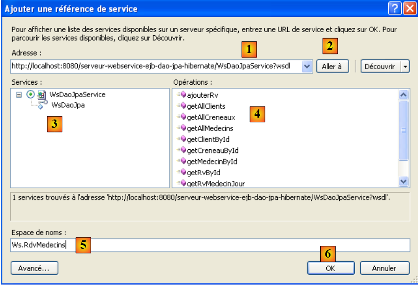
Task: Confirm with the OK button
Action: point(330,268)
